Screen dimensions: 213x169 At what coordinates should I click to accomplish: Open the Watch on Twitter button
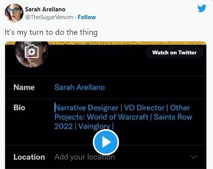pyautogui.click(x=174, y=52)
